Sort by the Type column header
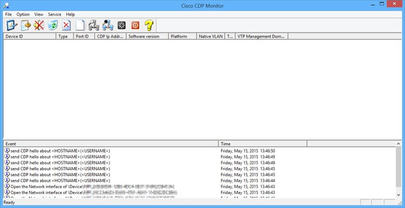Image resolution: width=405 pixels, height=208 pixels. tap(65, 36)
